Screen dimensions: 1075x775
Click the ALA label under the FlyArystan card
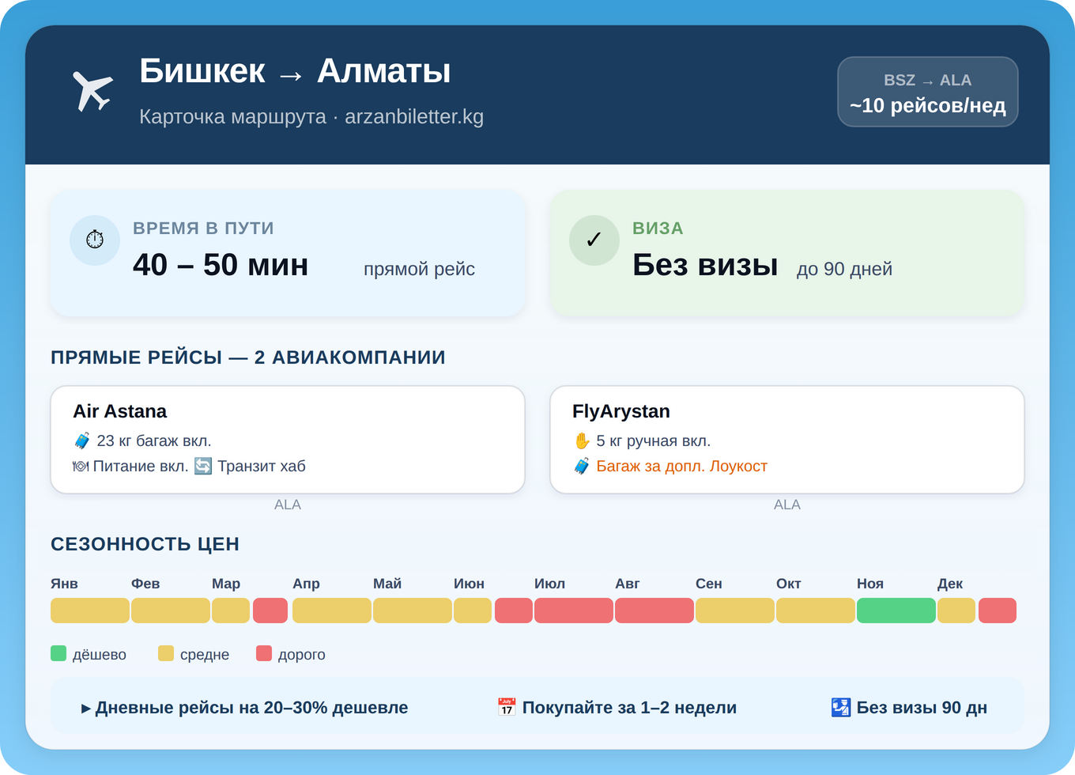[787, 504]
